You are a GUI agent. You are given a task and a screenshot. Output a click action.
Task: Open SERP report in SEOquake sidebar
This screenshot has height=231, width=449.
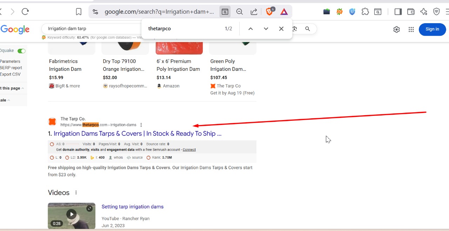click(11, 68)
